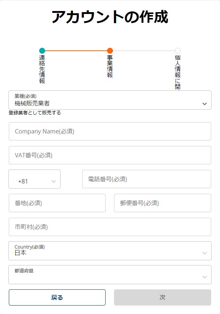
Task: Open the Country 日本 dropdown
Action: click(110, 251)
